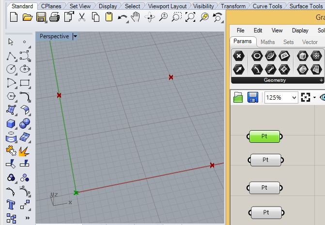Select the Zoom dynamic magnifier
Viewport: 325px width, 225px height.
click(x=163, y=17)
